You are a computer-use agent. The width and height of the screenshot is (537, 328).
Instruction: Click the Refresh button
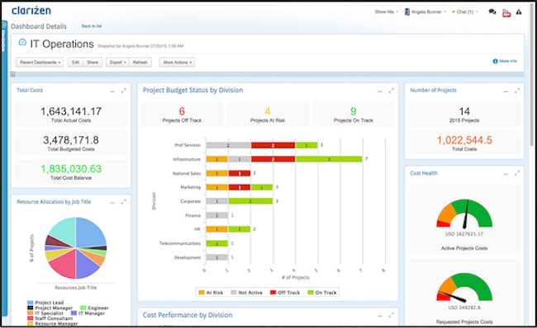pos(140,62)
